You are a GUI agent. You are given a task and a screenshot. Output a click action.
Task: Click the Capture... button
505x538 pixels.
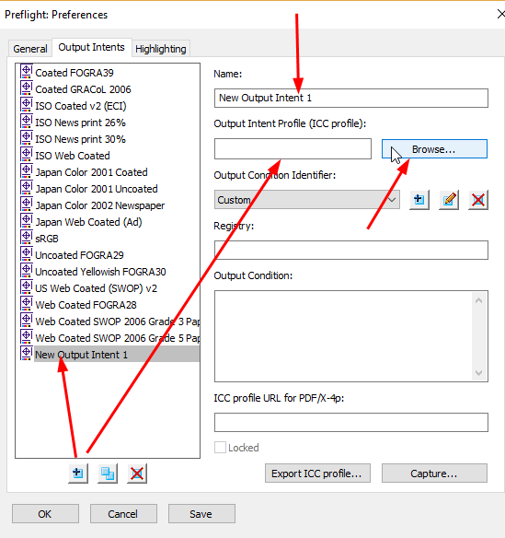434,474
